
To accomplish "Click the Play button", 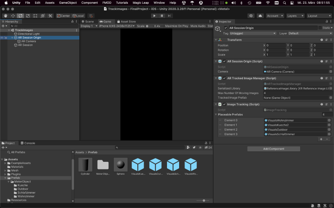I will pos(154,16).
